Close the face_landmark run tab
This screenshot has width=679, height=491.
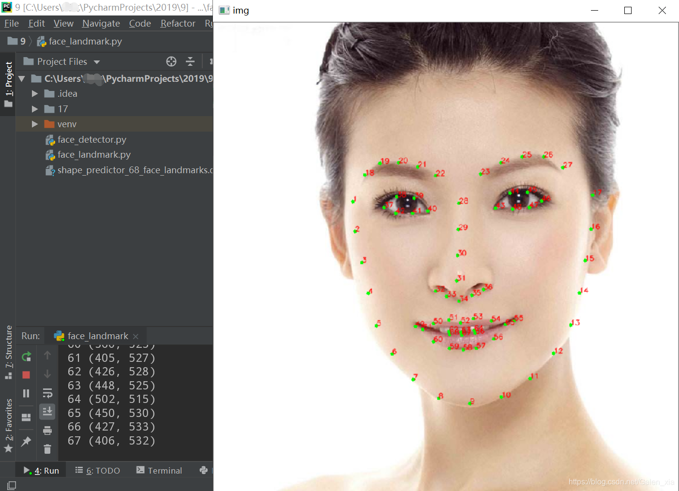point(136,336)
